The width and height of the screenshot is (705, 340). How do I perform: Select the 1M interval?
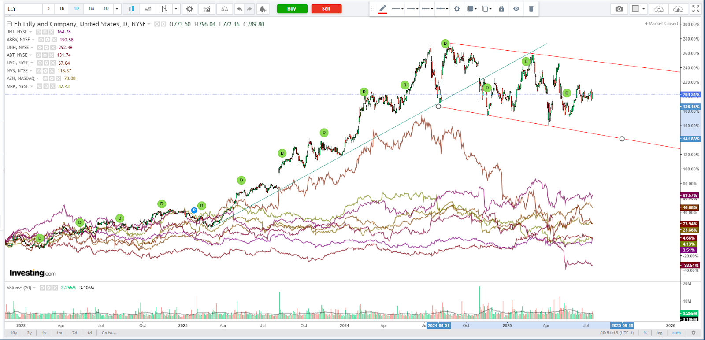pos(91,8)
